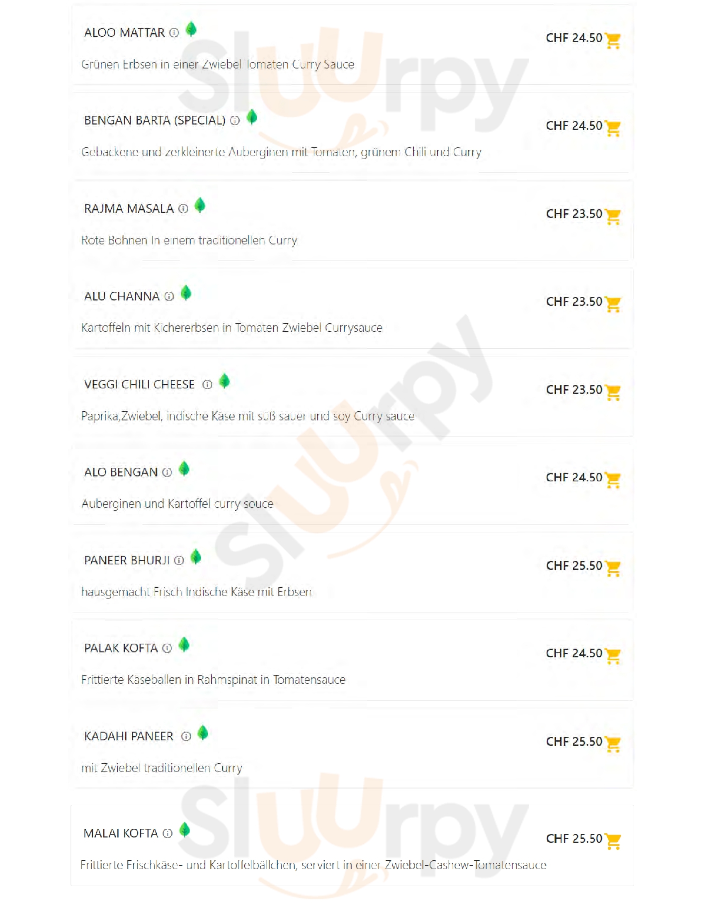Click the Bengan Barta description text
The height and width of the screenshot is (913, 705).
pyautogui.click(x=281, y=152)
